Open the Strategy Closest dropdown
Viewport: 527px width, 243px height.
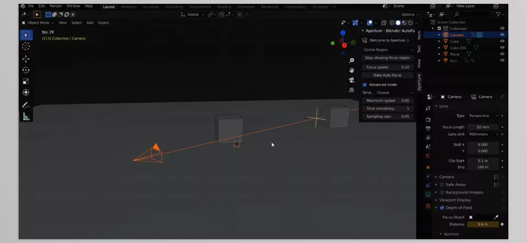pyautogui.click(x=395, y=92)
